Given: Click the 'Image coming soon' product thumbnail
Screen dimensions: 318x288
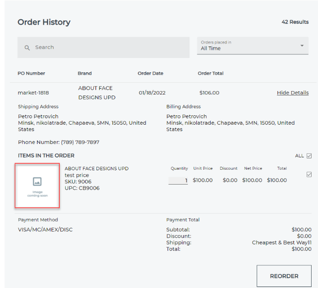Looking at the screenshot, I should (x=37, y=186).
